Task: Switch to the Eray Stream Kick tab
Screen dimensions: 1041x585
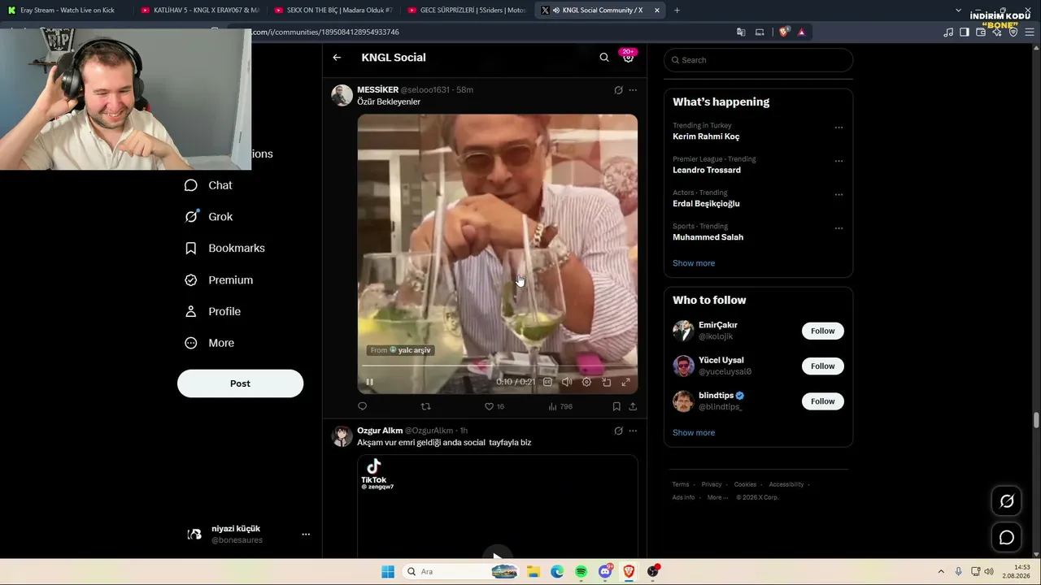Action: 65,11
